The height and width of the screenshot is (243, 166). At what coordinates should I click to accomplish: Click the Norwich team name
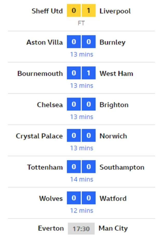113,136
